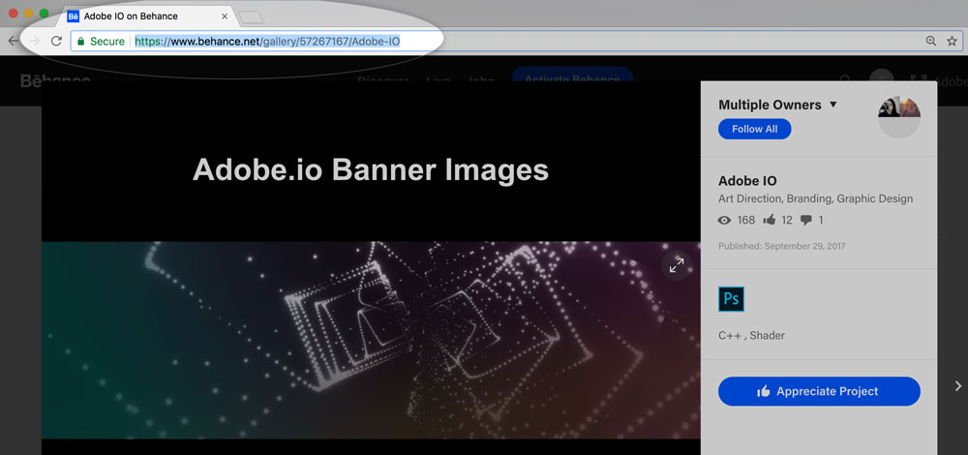Go to next project with right chevron
The width and height of the screenshot is (968, 455).
[x=958, y=386]
